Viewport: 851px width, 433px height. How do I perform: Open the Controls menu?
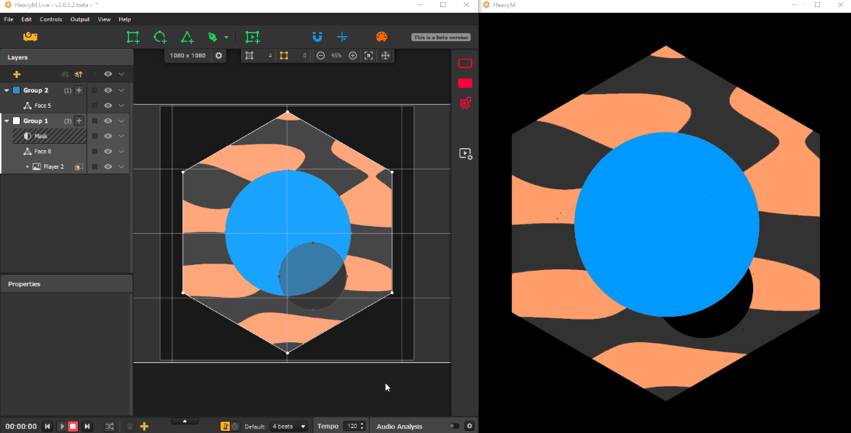pos(51,19)
